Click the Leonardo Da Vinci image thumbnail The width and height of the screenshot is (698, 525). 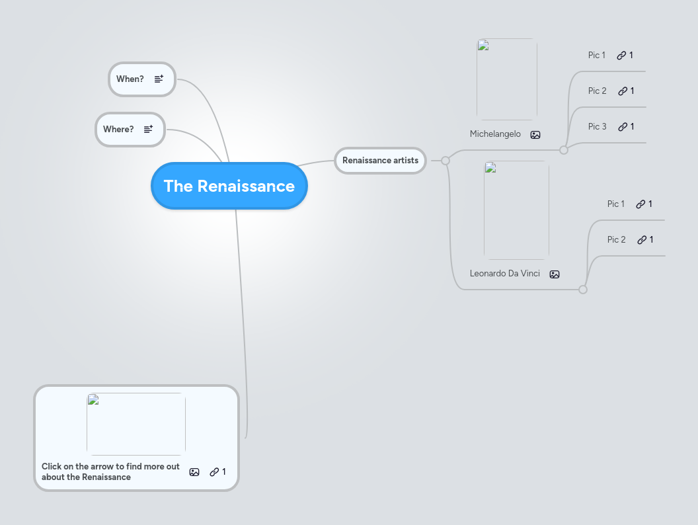pos(516,210)
